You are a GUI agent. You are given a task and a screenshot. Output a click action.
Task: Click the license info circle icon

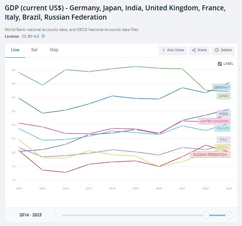point(43,36)
